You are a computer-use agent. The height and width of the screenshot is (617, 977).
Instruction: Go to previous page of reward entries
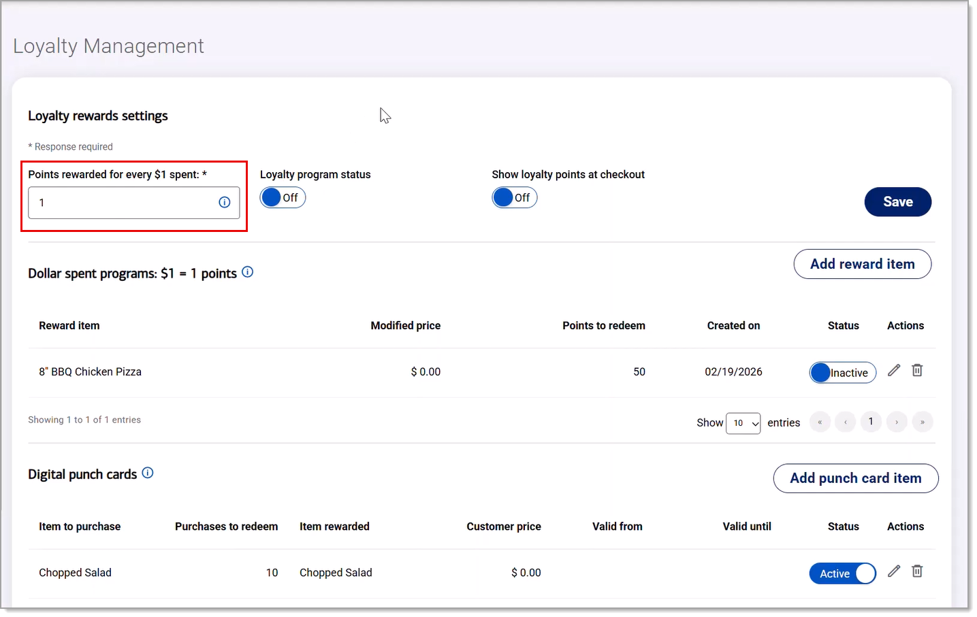(846, 422)
